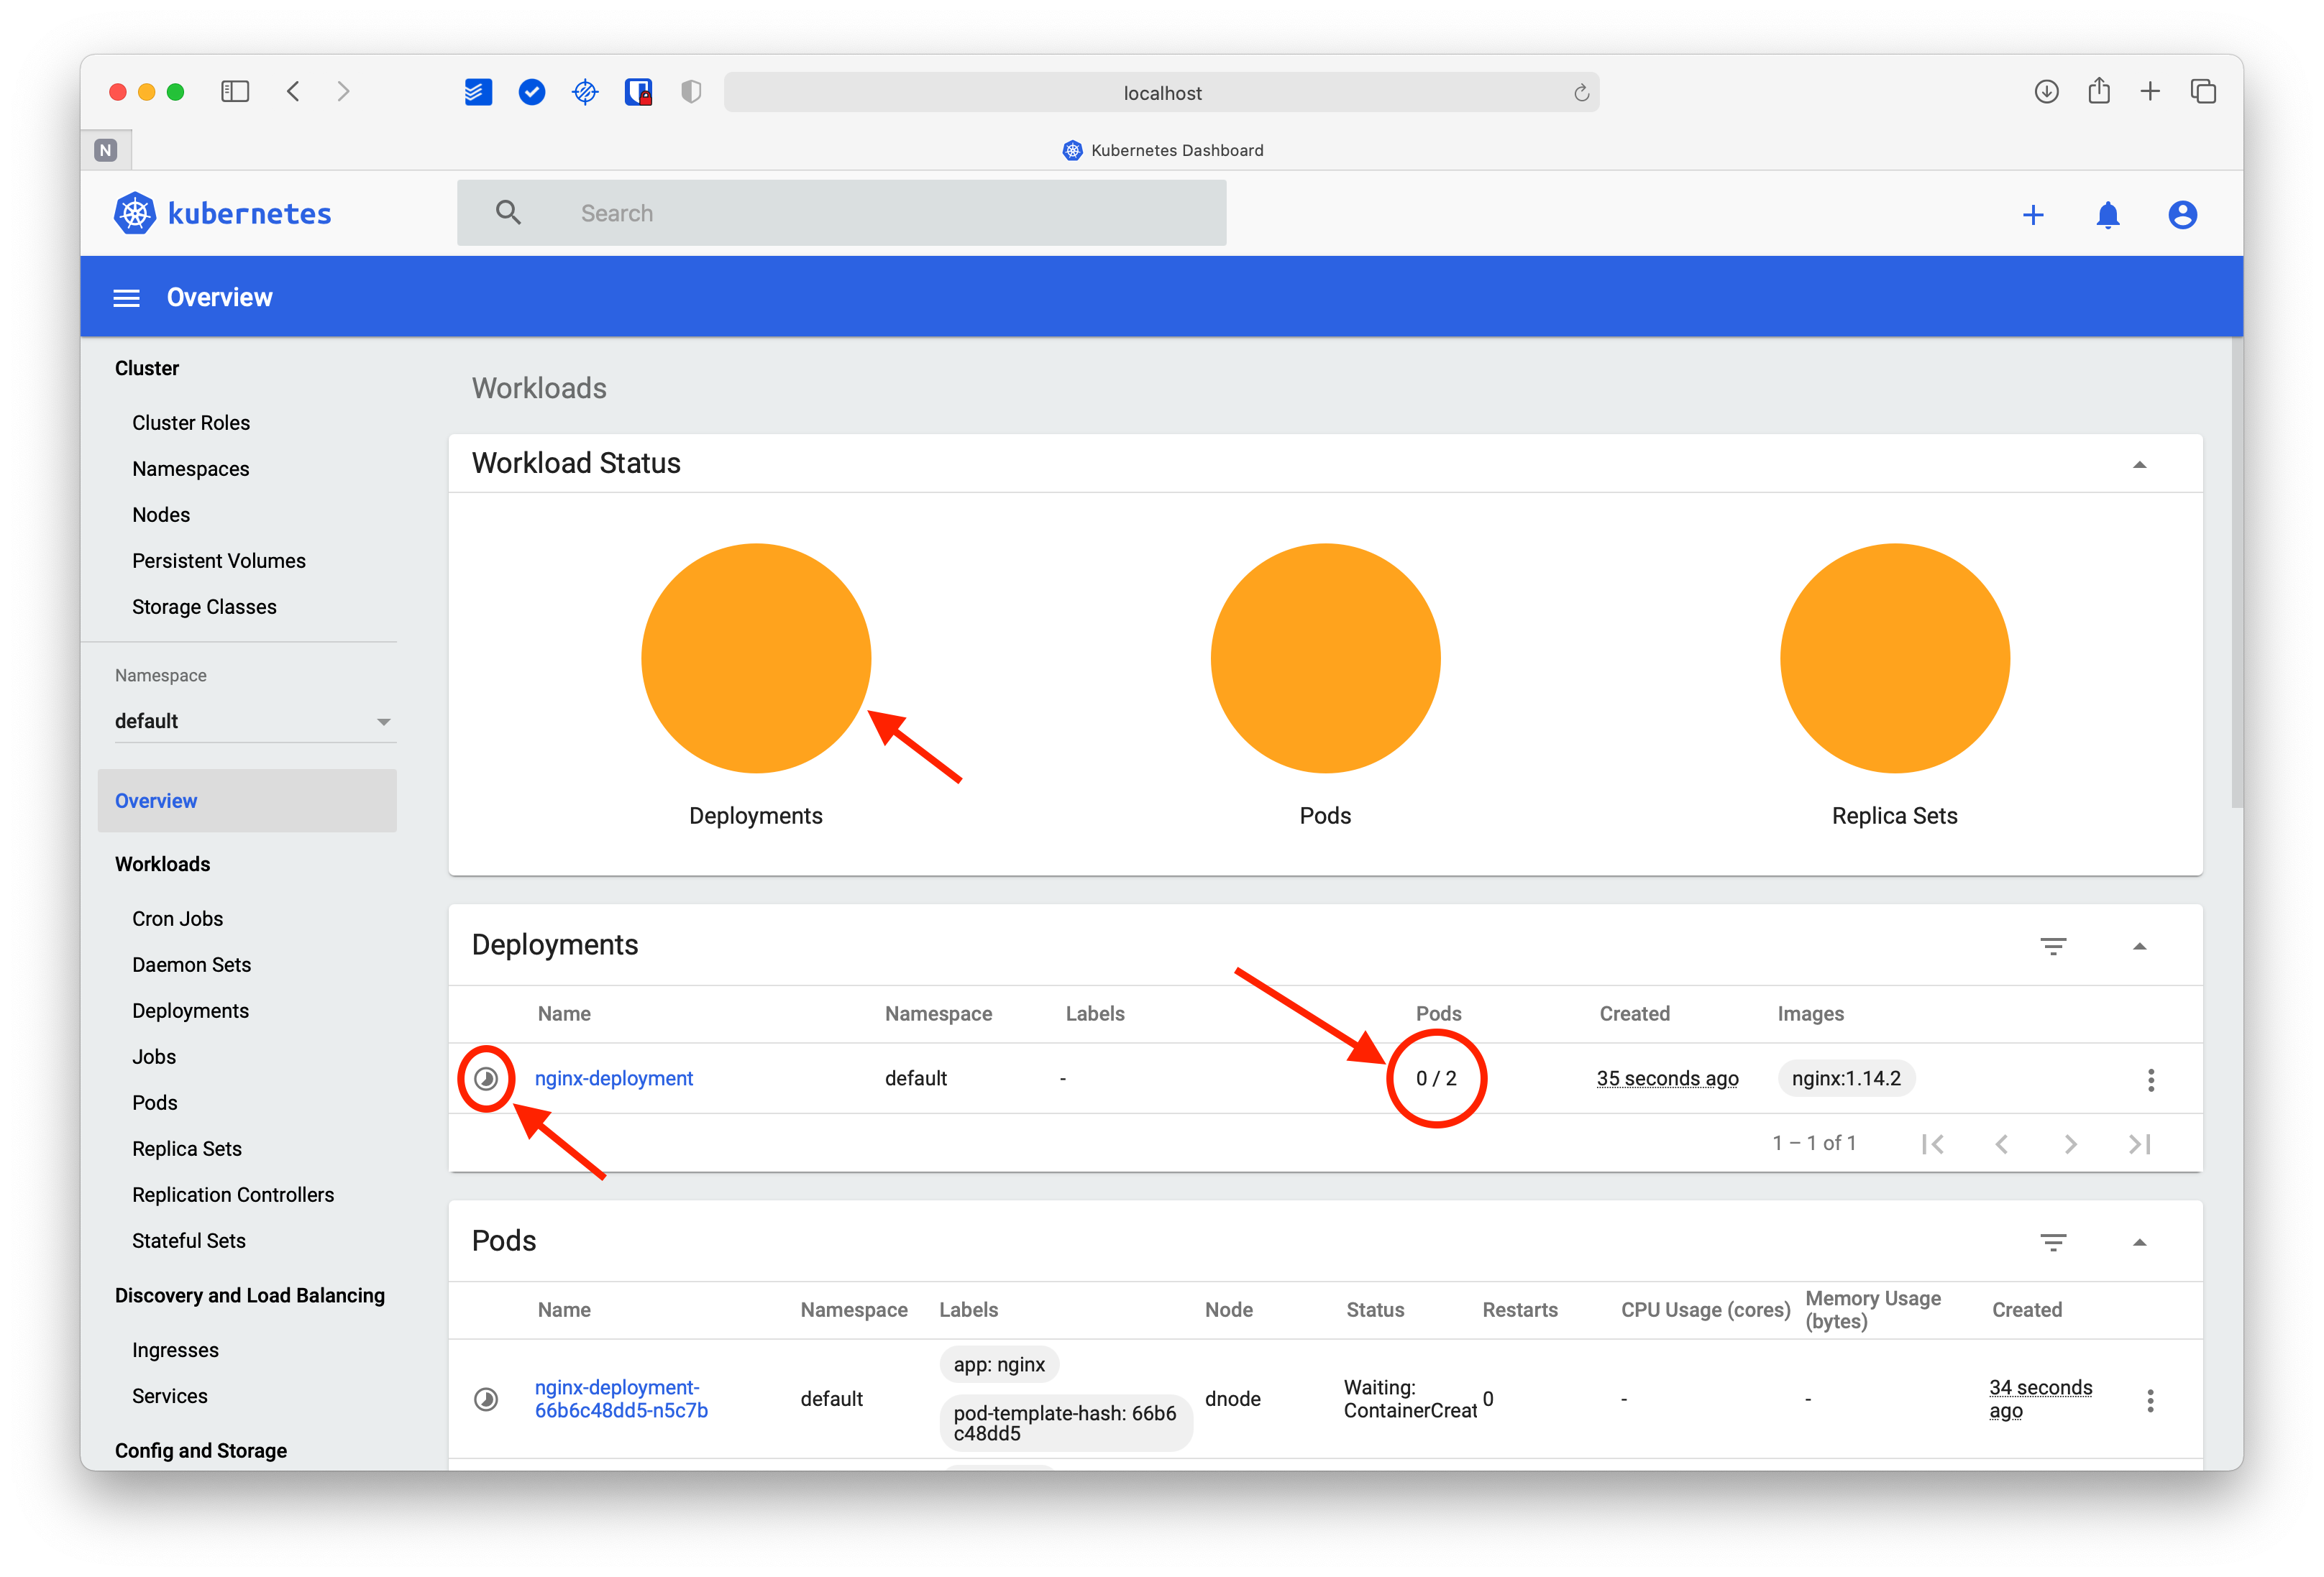Select Overview in the sidebar

coord(247,801)
